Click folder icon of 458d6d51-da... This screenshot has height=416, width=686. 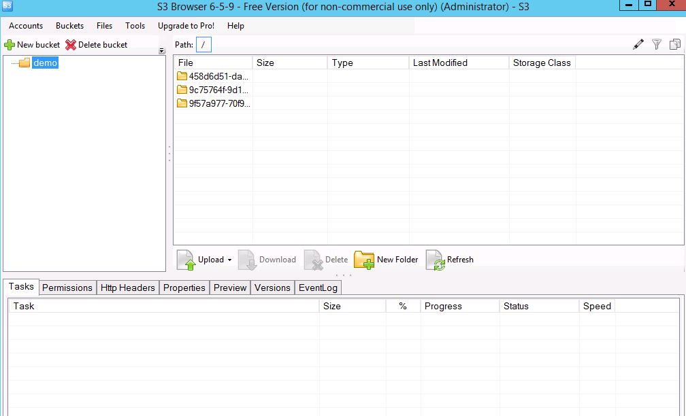182,76
